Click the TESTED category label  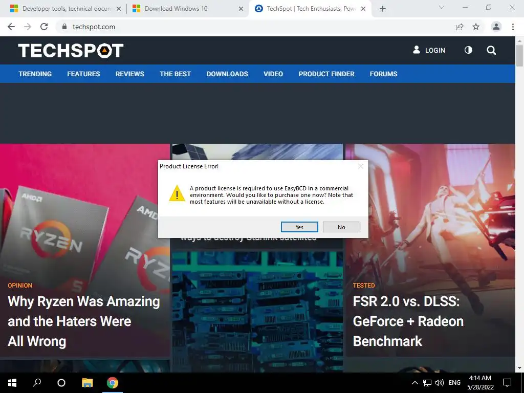click(x=364, y=286)
